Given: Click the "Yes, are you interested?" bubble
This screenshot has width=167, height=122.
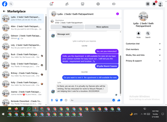Looking at the screenshot, I should (107, 51).
